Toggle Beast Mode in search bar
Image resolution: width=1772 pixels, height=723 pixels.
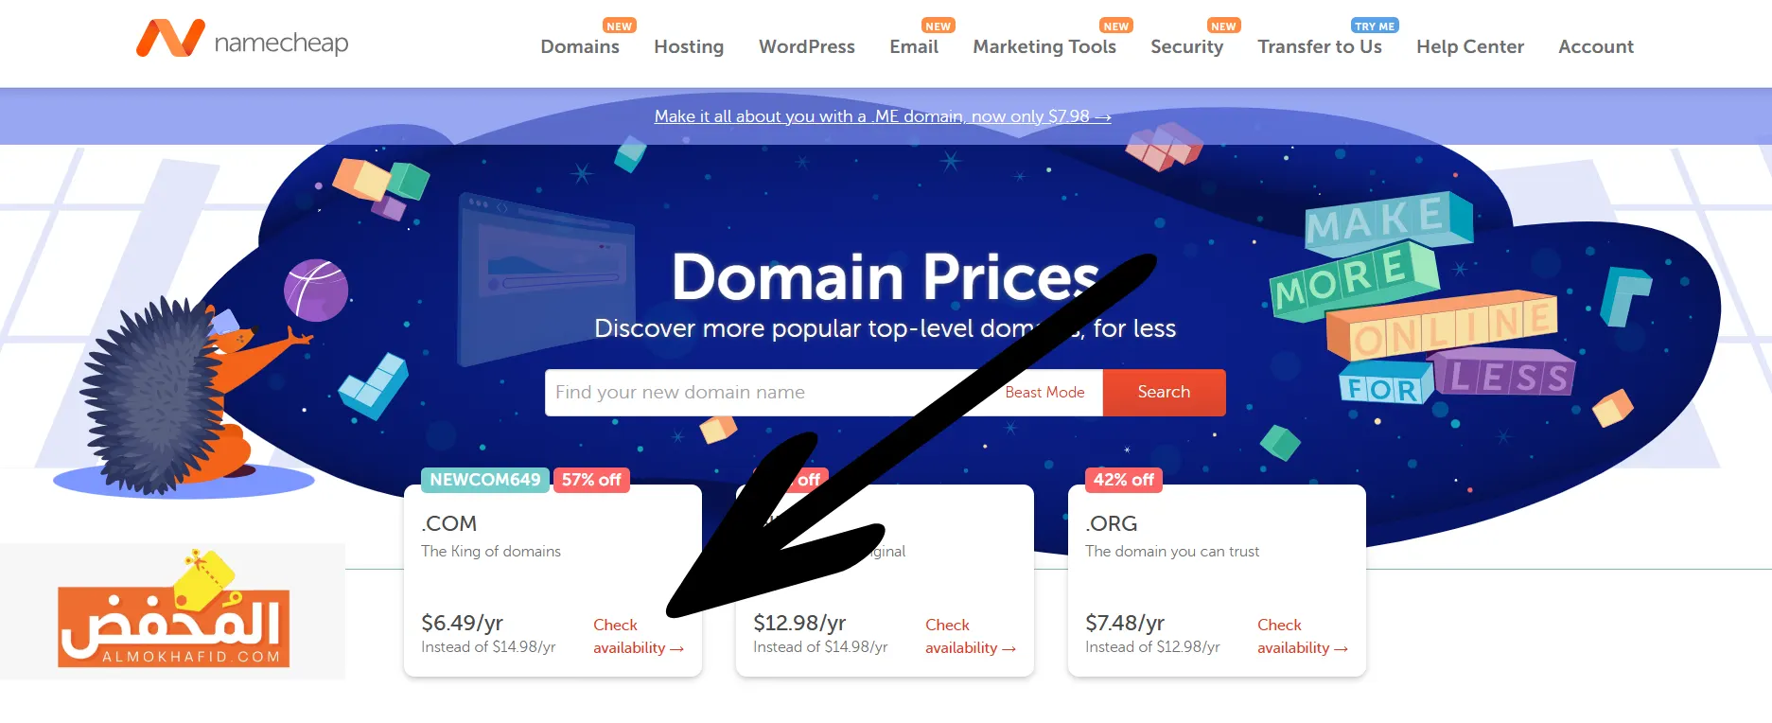(1044, 392)
